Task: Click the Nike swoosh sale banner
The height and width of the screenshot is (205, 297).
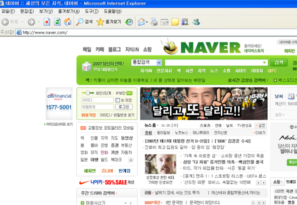Action: [107, 182]
